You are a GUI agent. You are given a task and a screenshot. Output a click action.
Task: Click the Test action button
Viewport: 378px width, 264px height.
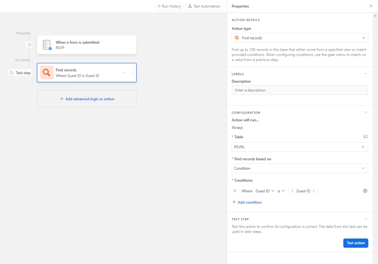355,243
